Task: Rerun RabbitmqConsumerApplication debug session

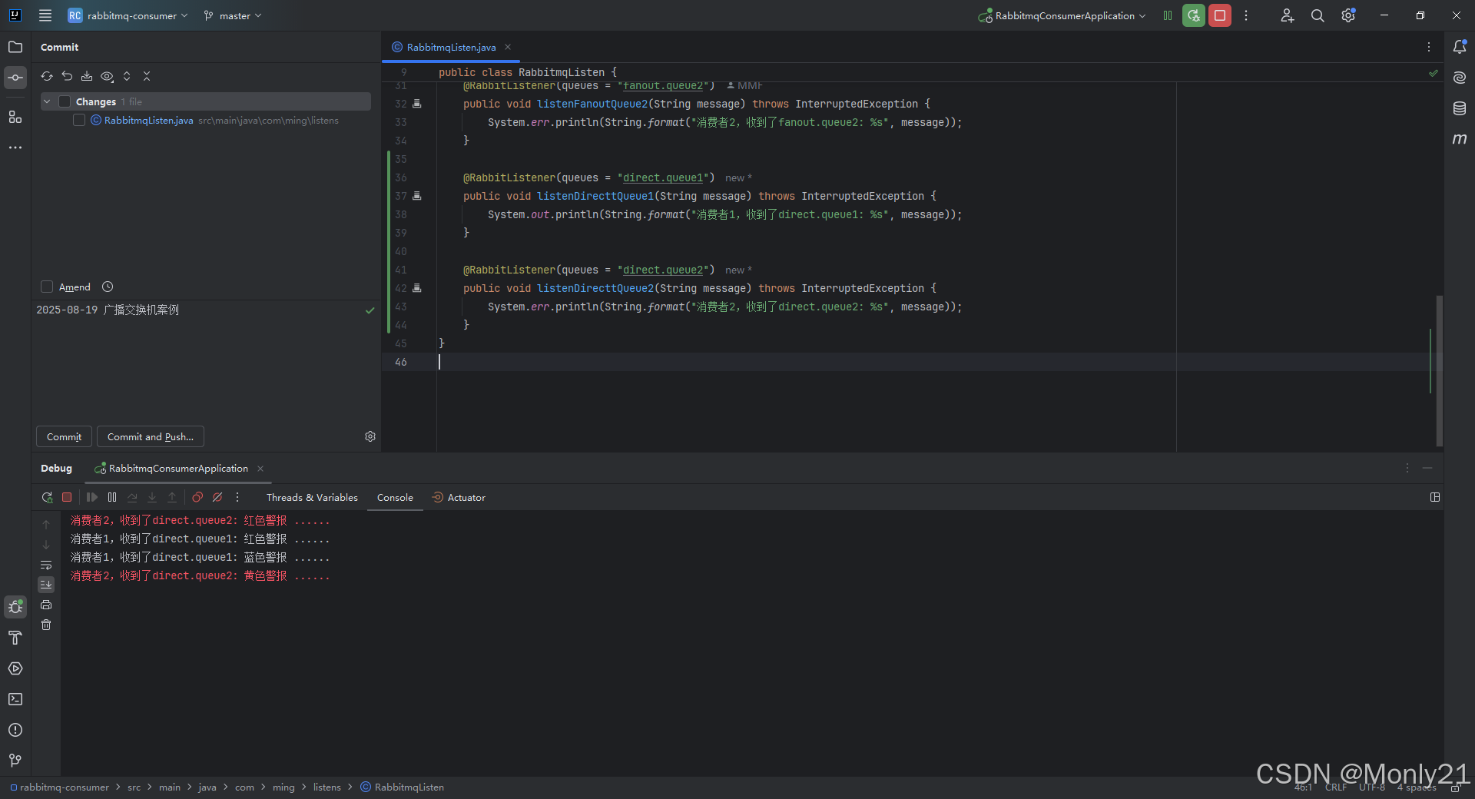Action: pyautogui.click(x=47, y=497)
